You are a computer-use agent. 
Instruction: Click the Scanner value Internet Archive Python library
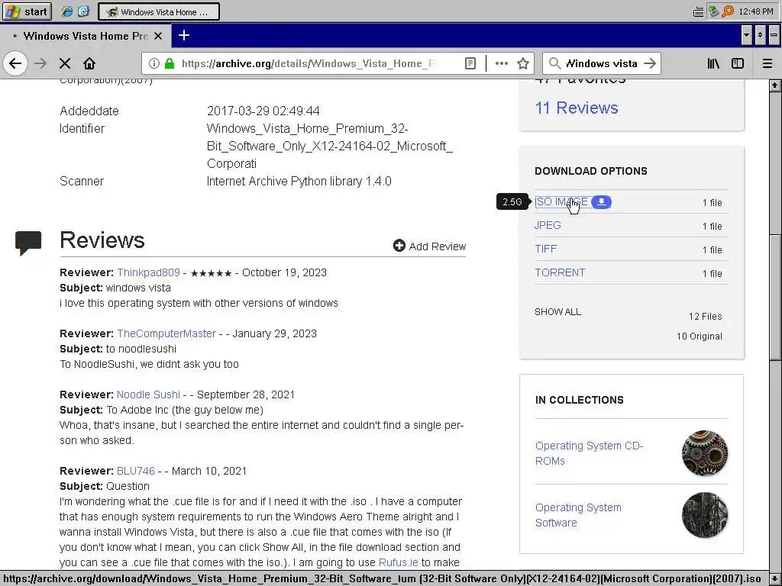pos(299,181)
